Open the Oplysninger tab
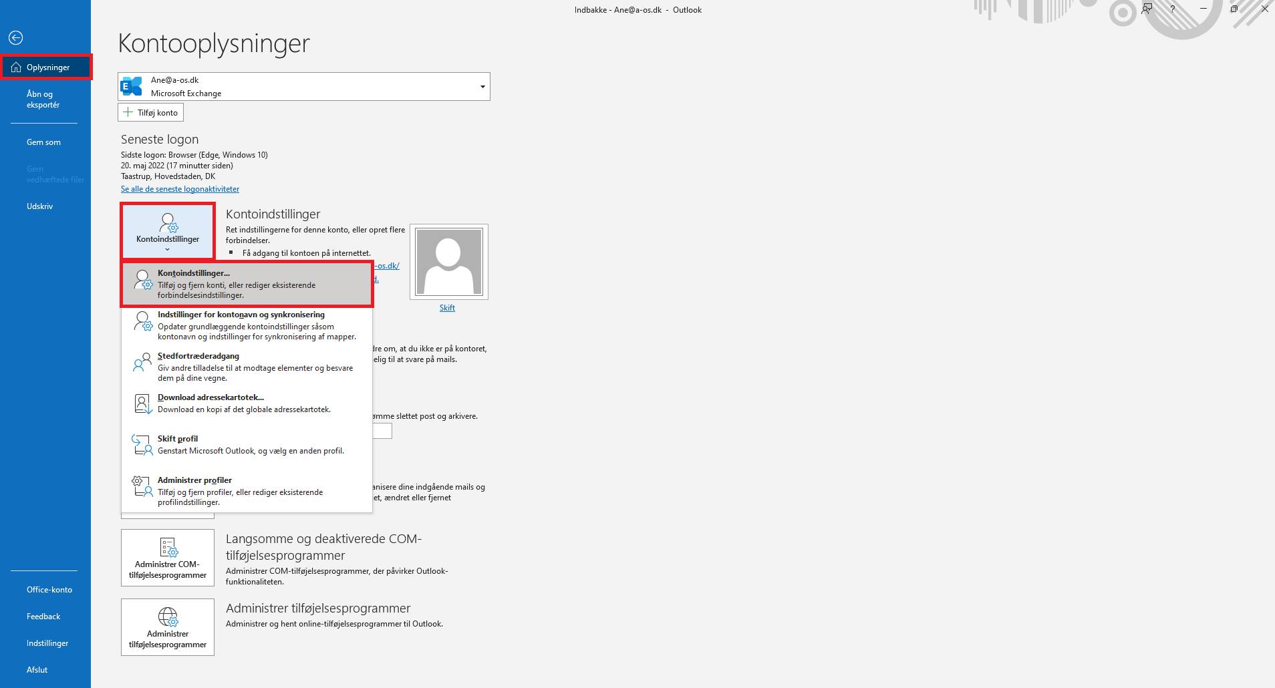The height and width of the screenshot is (688, 1275). tap(45, 67)
